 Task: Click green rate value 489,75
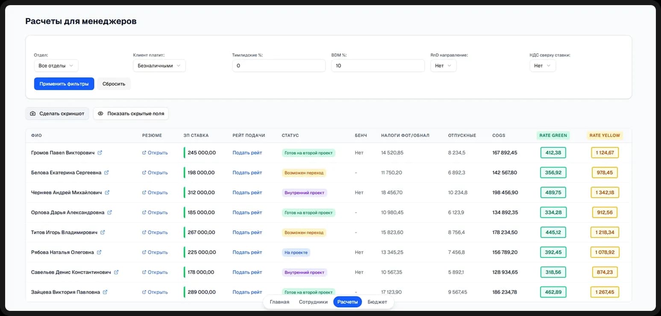click(x=553, y=193)
